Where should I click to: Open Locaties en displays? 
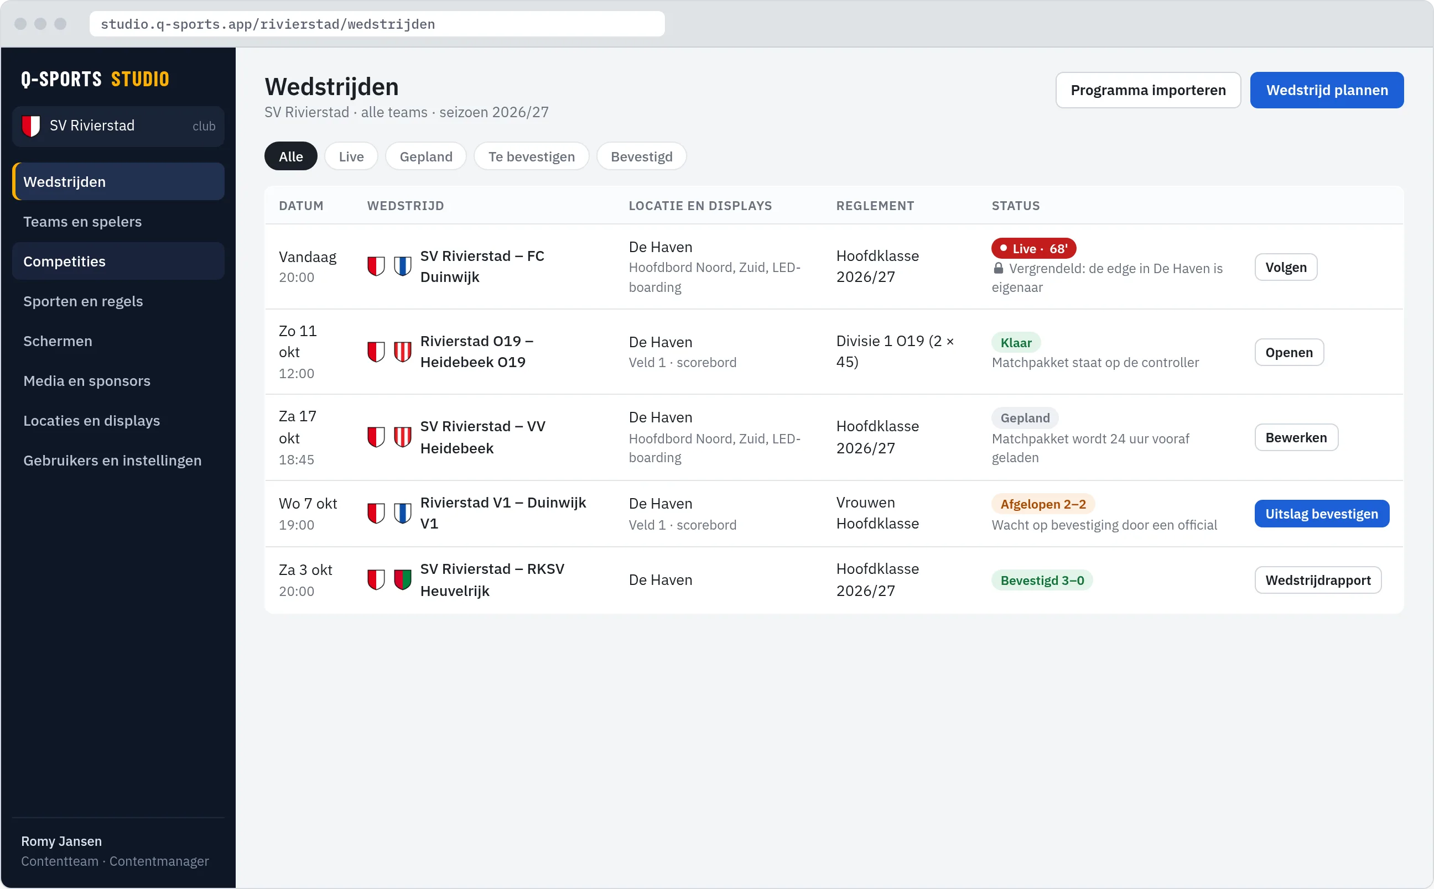click(118, 420)
